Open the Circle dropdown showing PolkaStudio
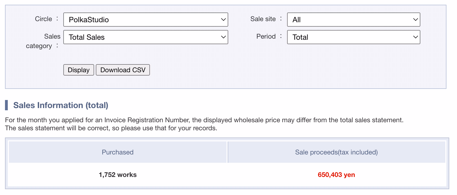 pos(146,20)
